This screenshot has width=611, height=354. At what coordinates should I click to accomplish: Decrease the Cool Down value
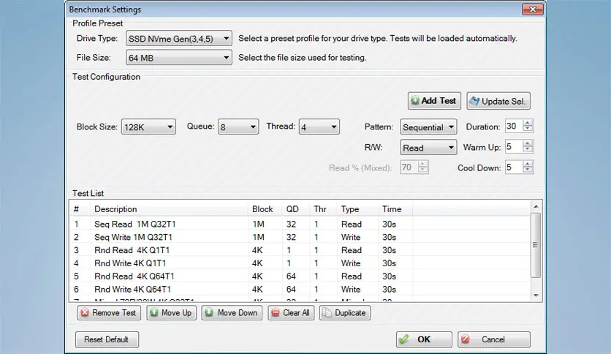click(528, 170)
